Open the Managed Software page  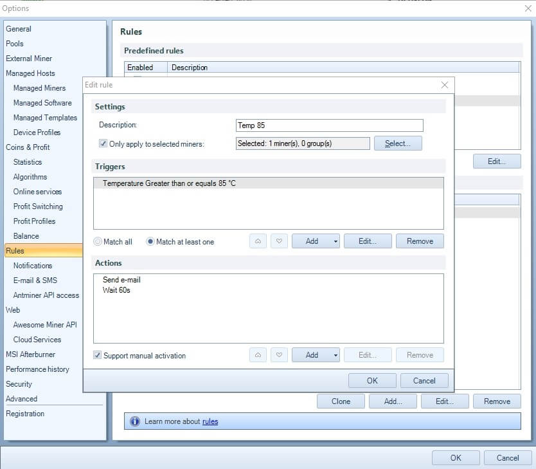click(x=42, y=103)
